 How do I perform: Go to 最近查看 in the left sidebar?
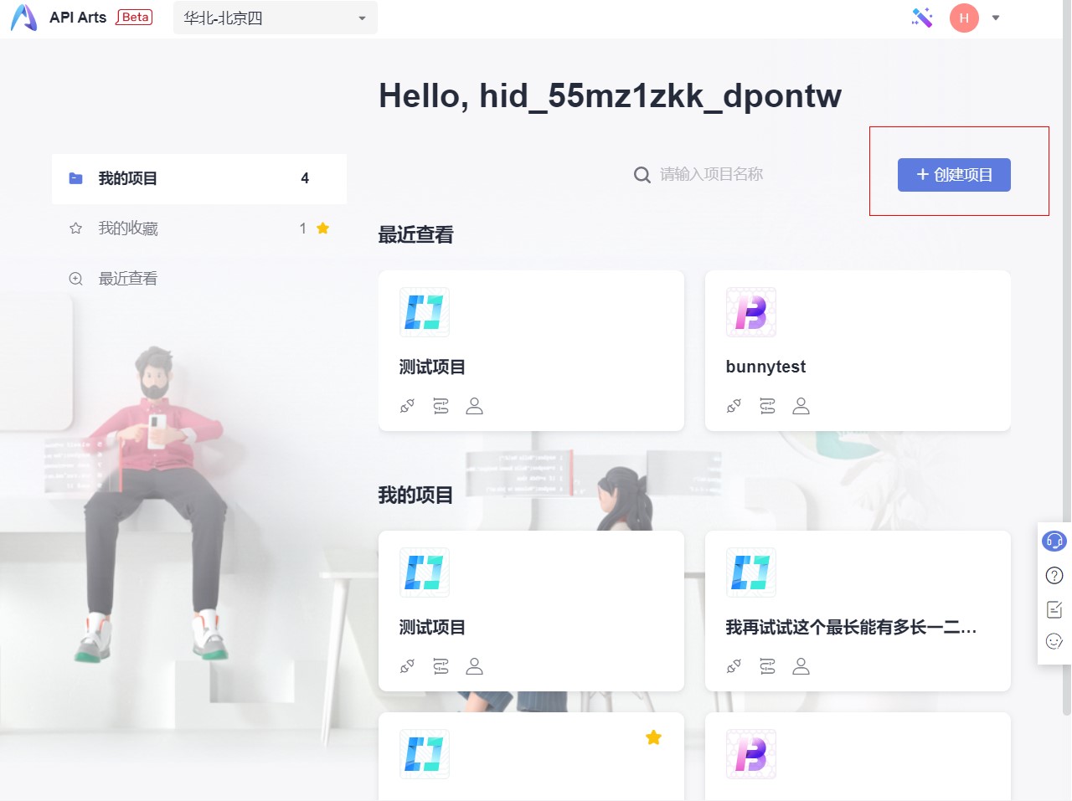199,279
